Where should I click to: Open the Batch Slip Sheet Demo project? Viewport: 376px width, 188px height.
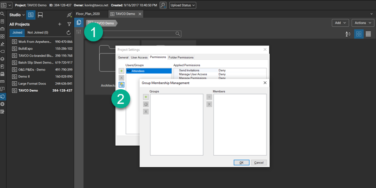(x=42, y=63)
